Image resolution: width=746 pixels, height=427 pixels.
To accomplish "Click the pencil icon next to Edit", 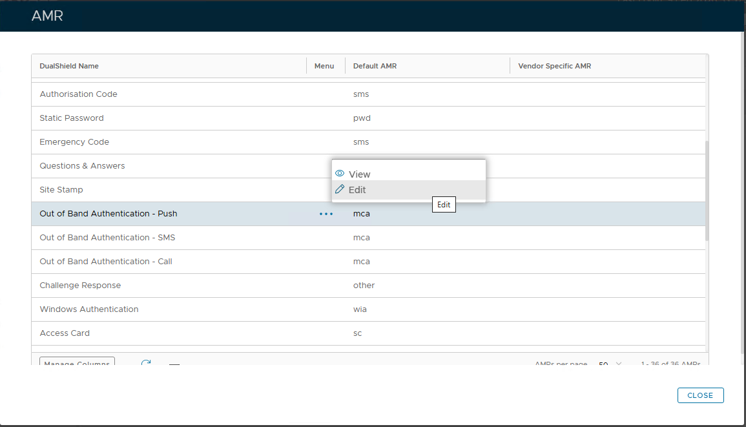I will click(x=340, y=189).
